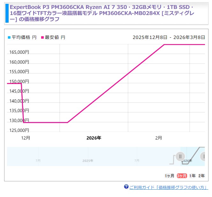Click the 155,000円 axis label

coord(19,72)
